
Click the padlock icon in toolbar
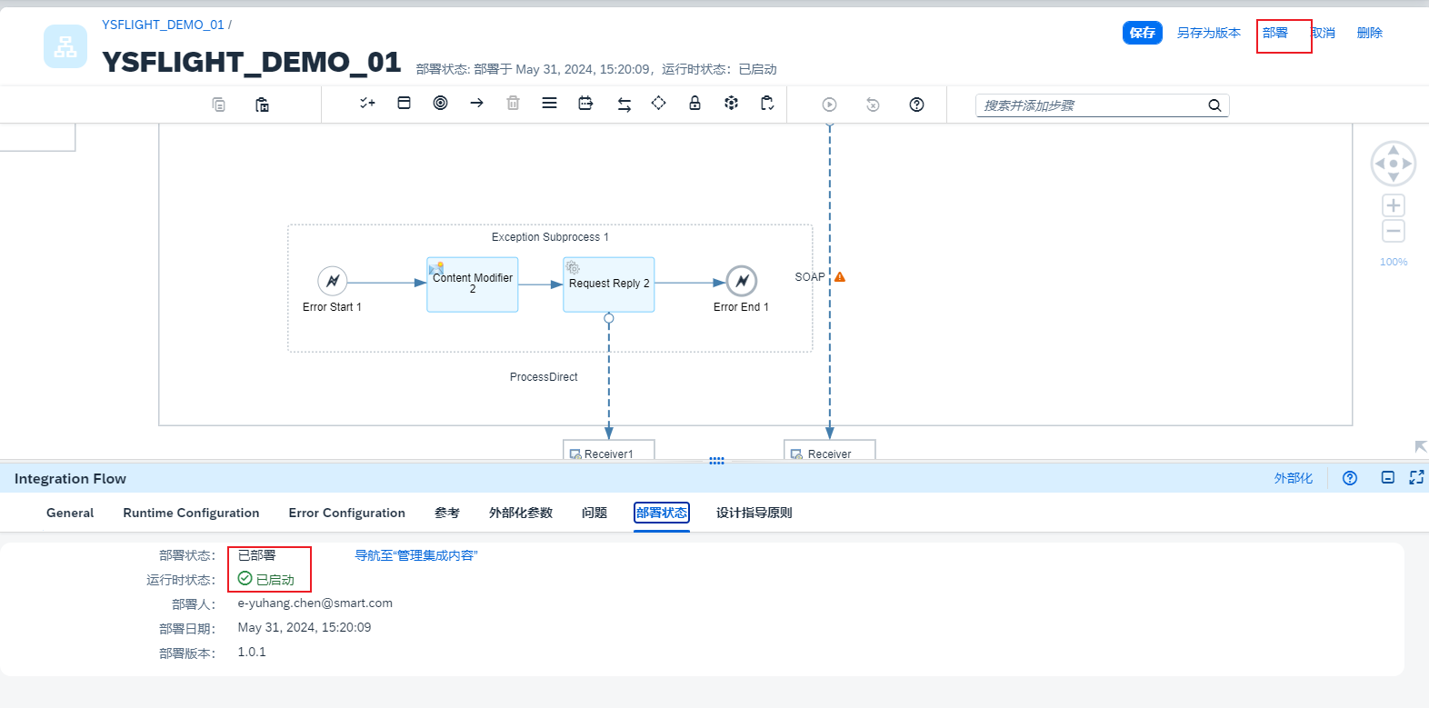click(695, 104)
